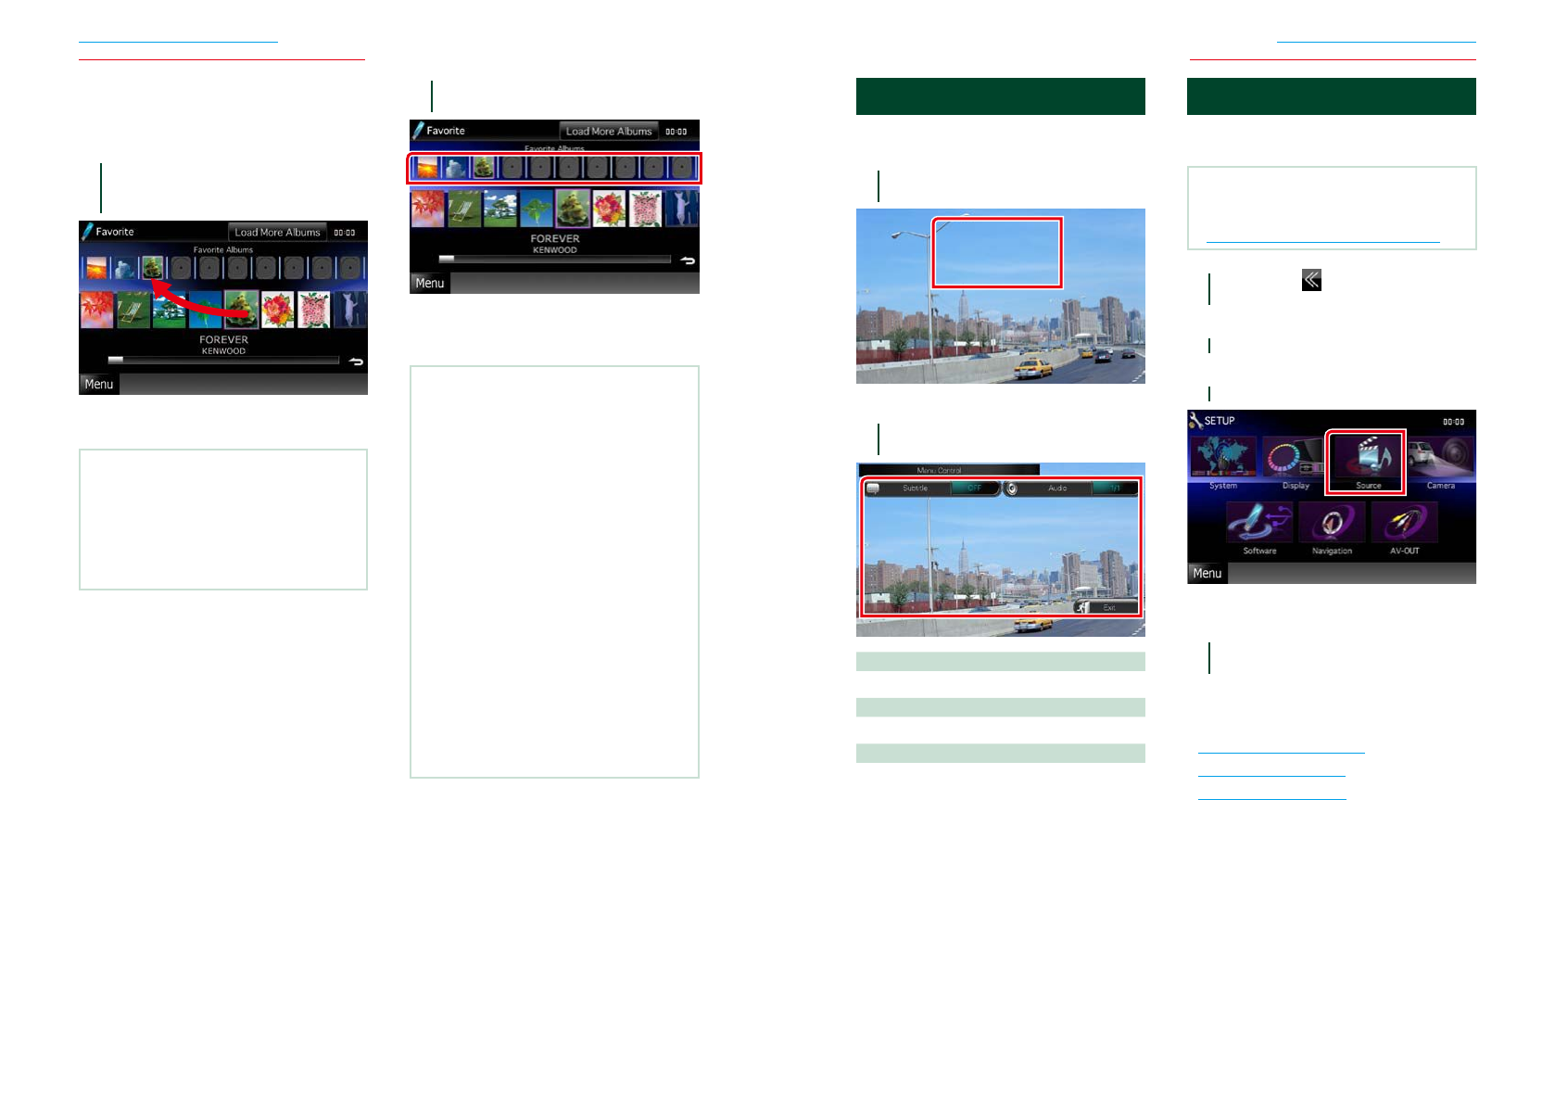Click album scroll bar on red-arrow Favorite screen

(x=223, y=360)
